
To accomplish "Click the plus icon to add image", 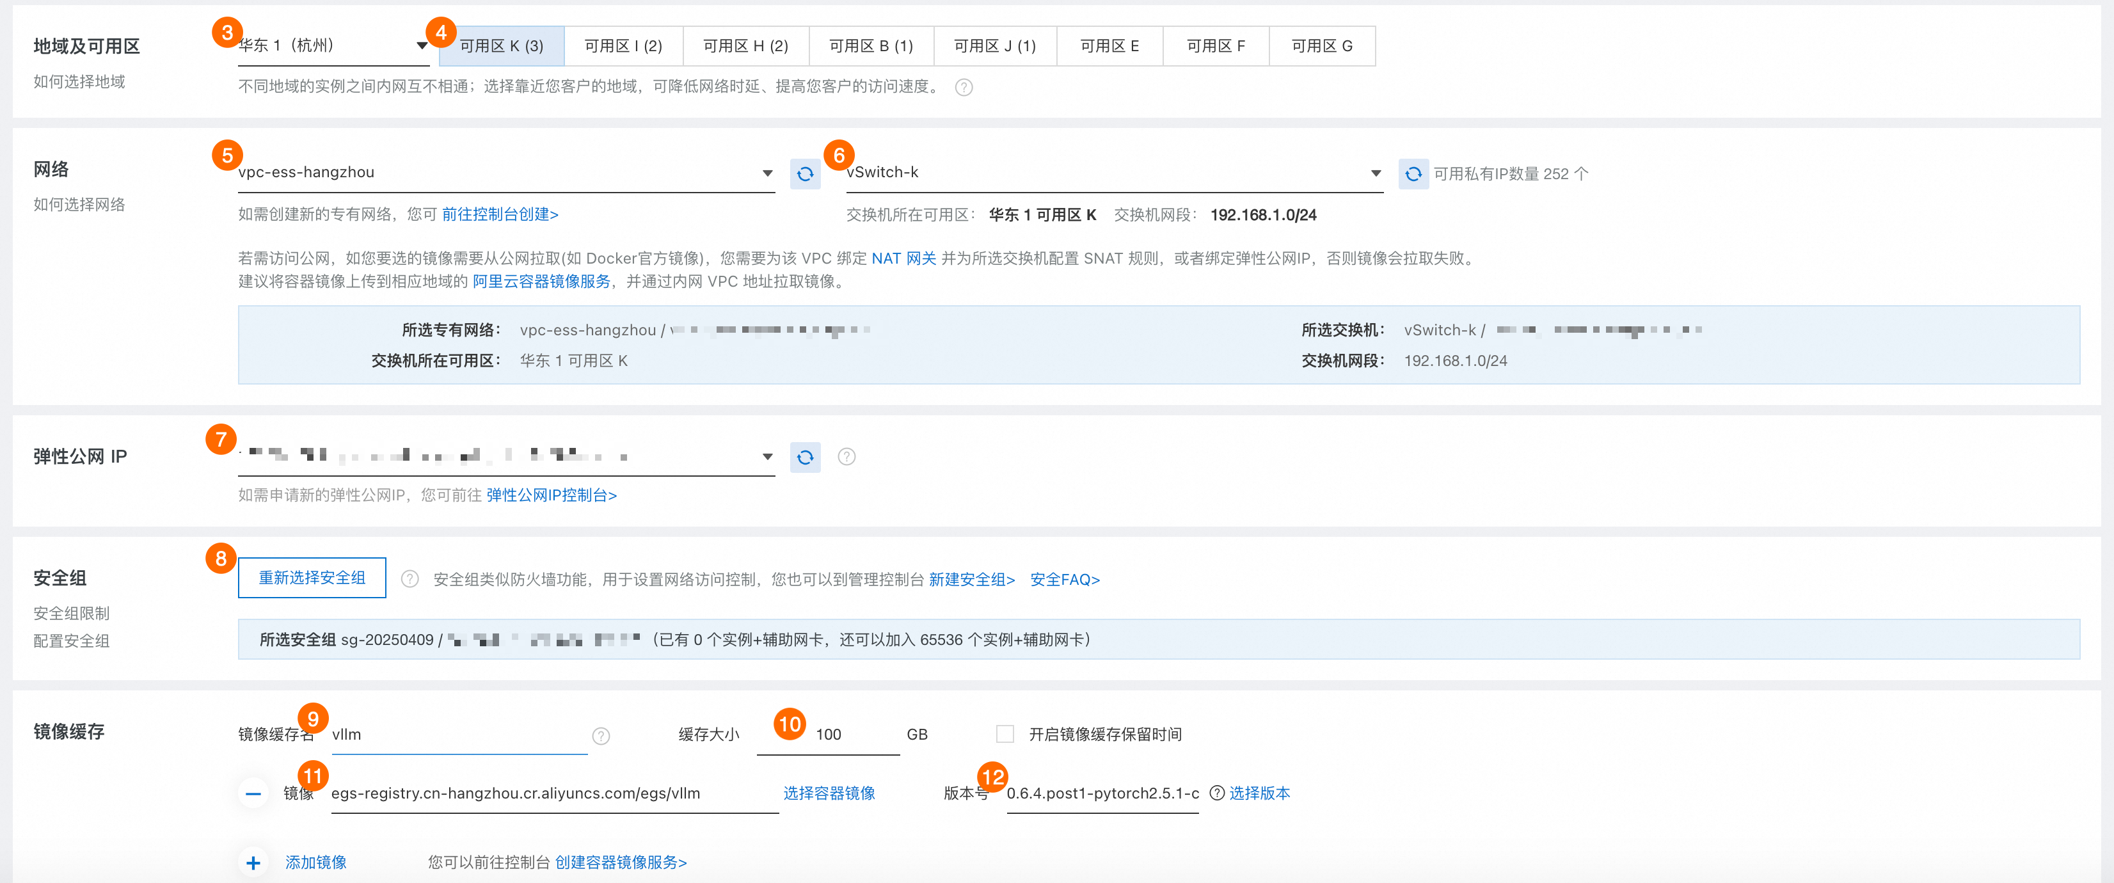I will pos(253,863).
